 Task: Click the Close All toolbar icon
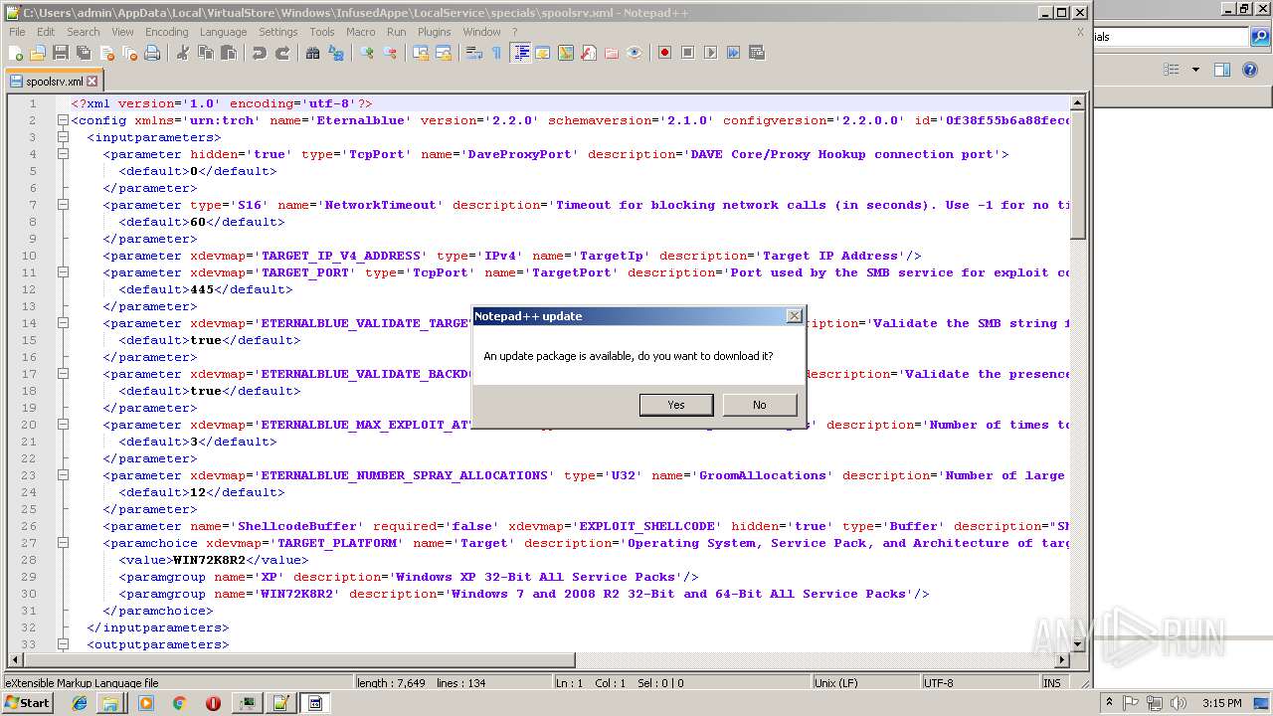129,53
